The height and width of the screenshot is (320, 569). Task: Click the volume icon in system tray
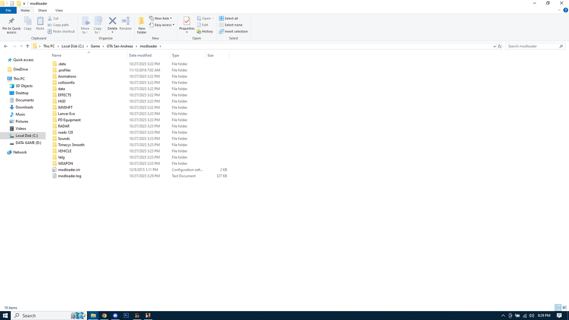532,316
